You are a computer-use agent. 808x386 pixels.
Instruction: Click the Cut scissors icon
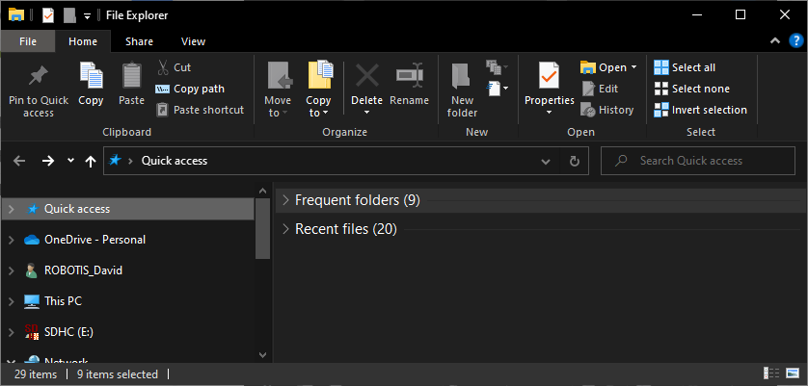pos(163,67)
